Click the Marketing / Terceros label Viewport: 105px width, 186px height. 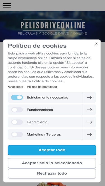pos(44,134)
